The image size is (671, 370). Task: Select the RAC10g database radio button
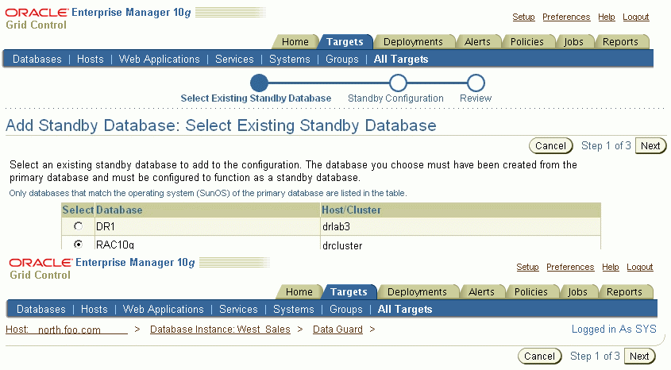[x=78, y=245]
